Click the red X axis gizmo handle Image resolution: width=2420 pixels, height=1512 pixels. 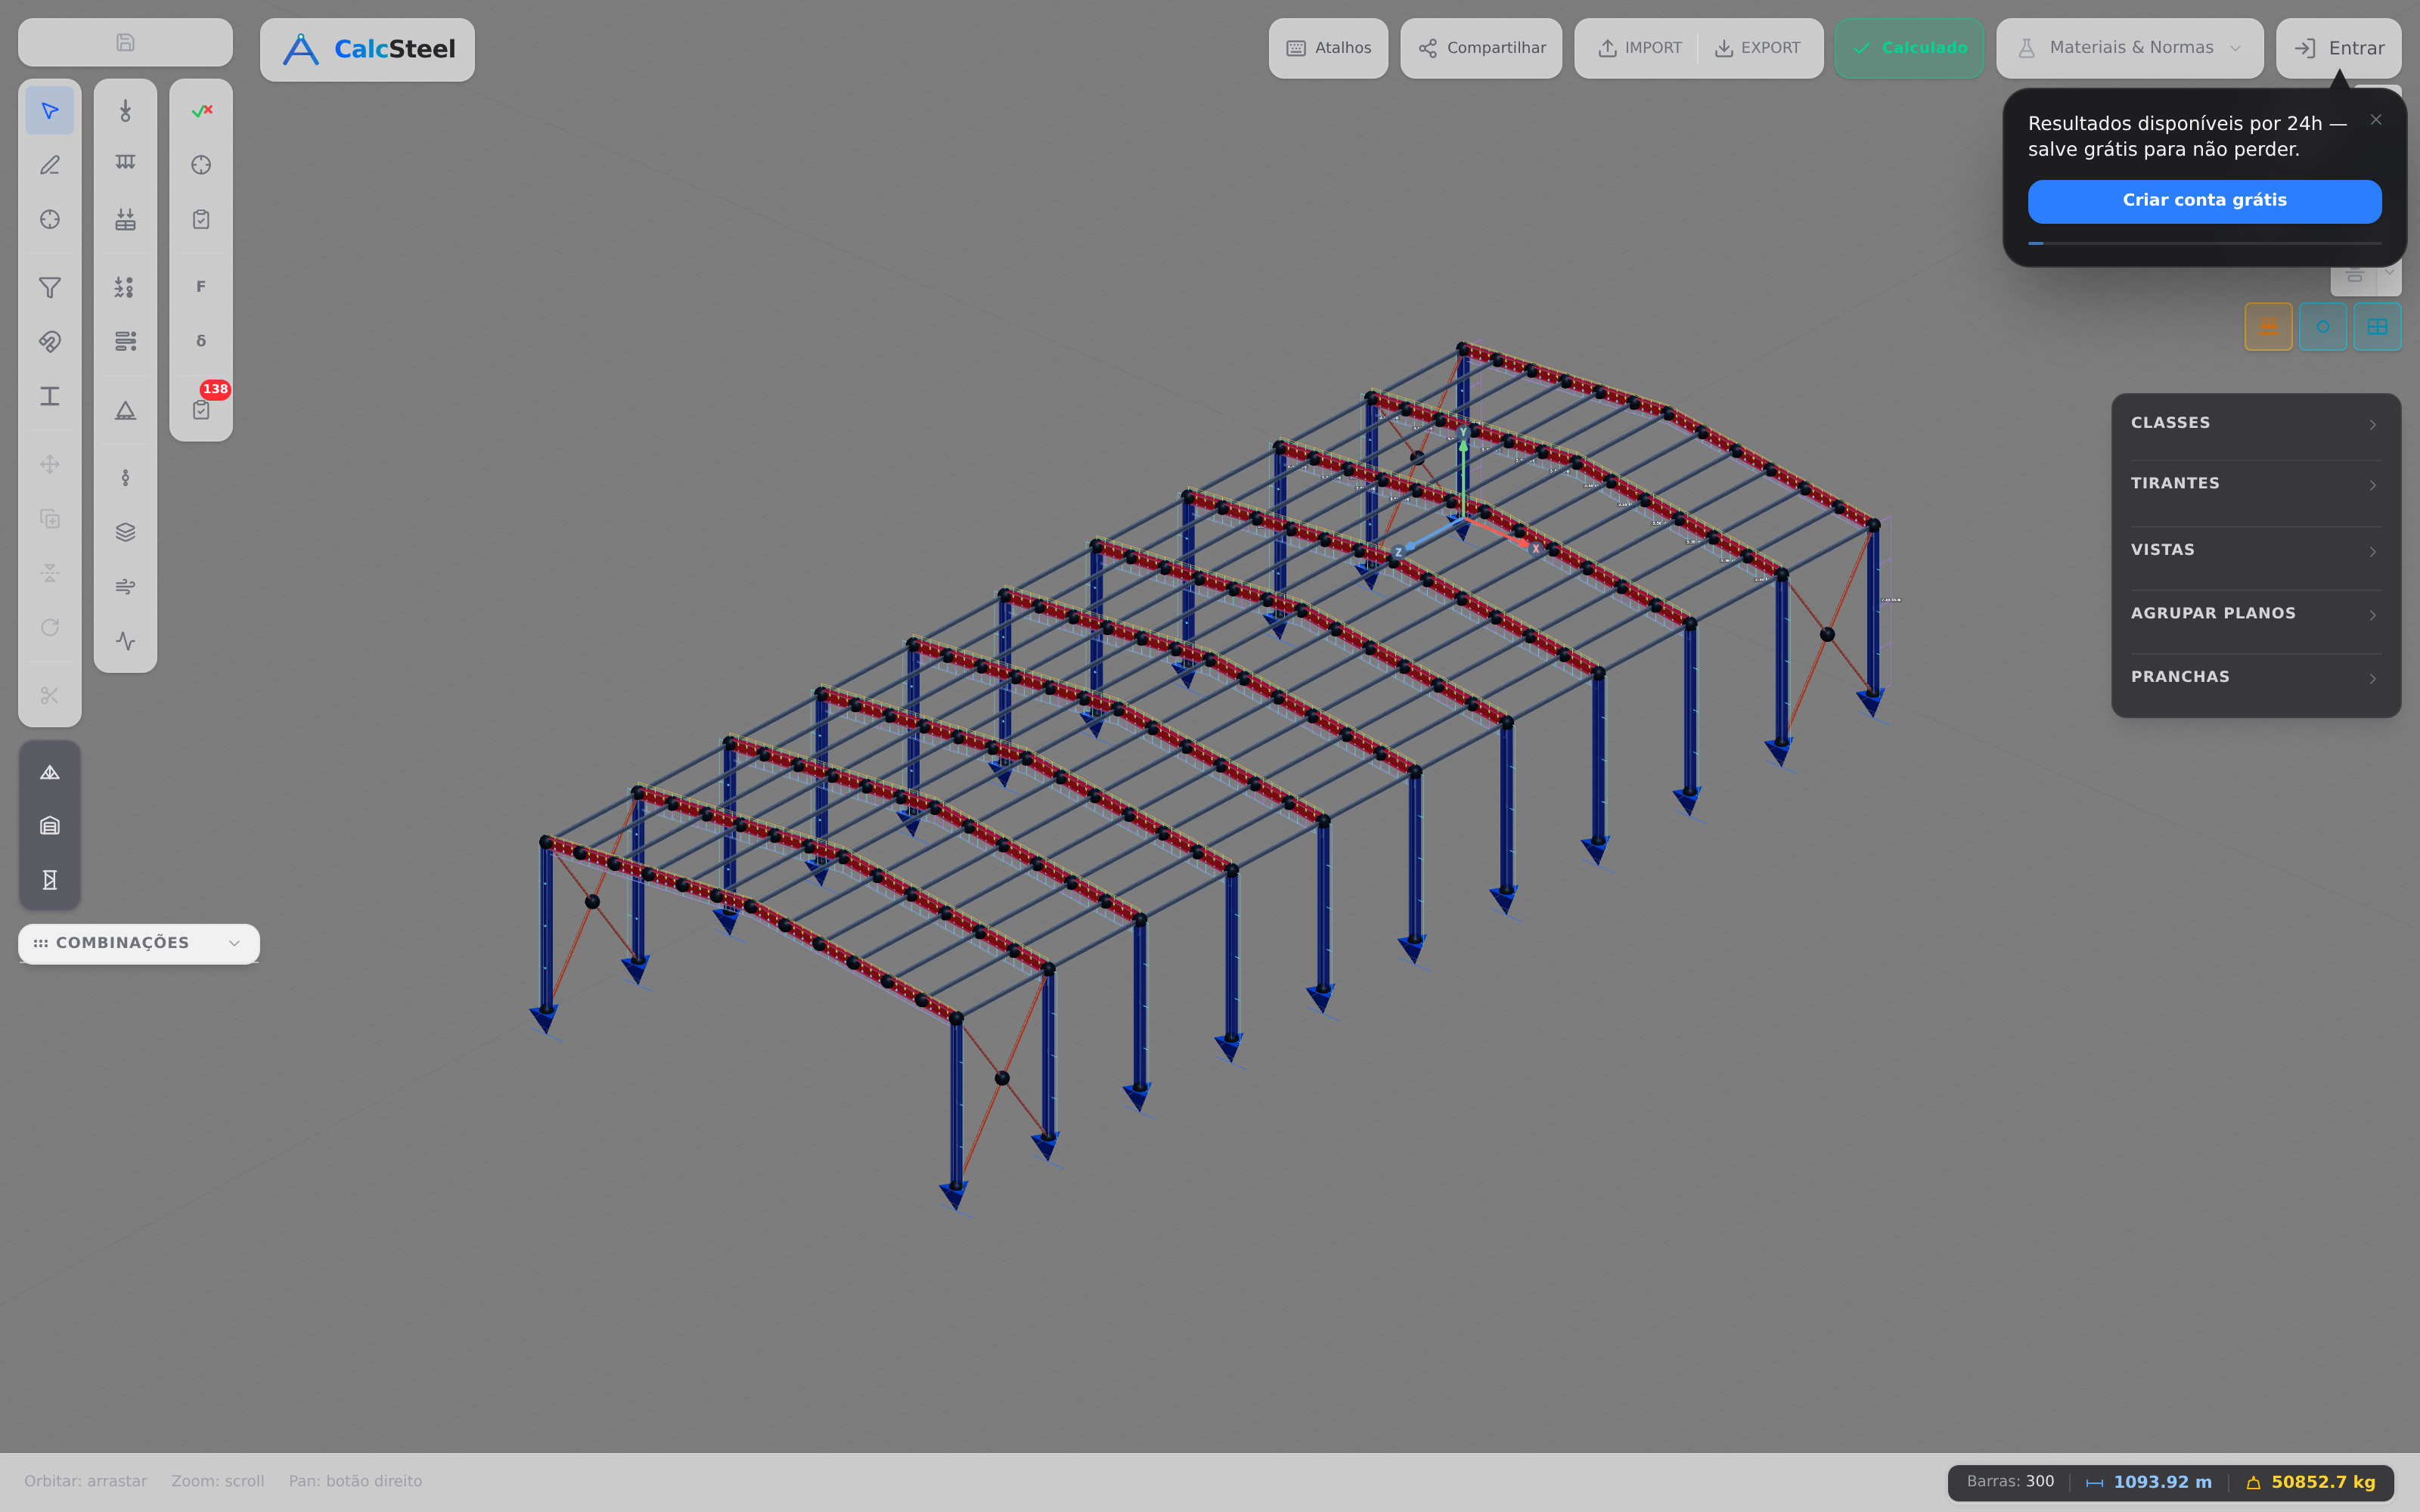(1536, 548)
